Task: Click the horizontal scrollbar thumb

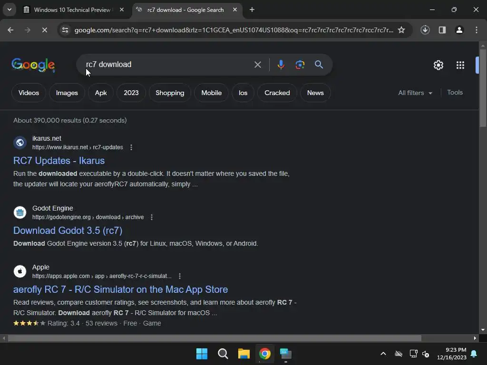Action: 214,338
